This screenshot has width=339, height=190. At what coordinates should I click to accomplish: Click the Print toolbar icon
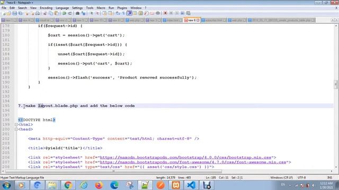click(38, 13)
